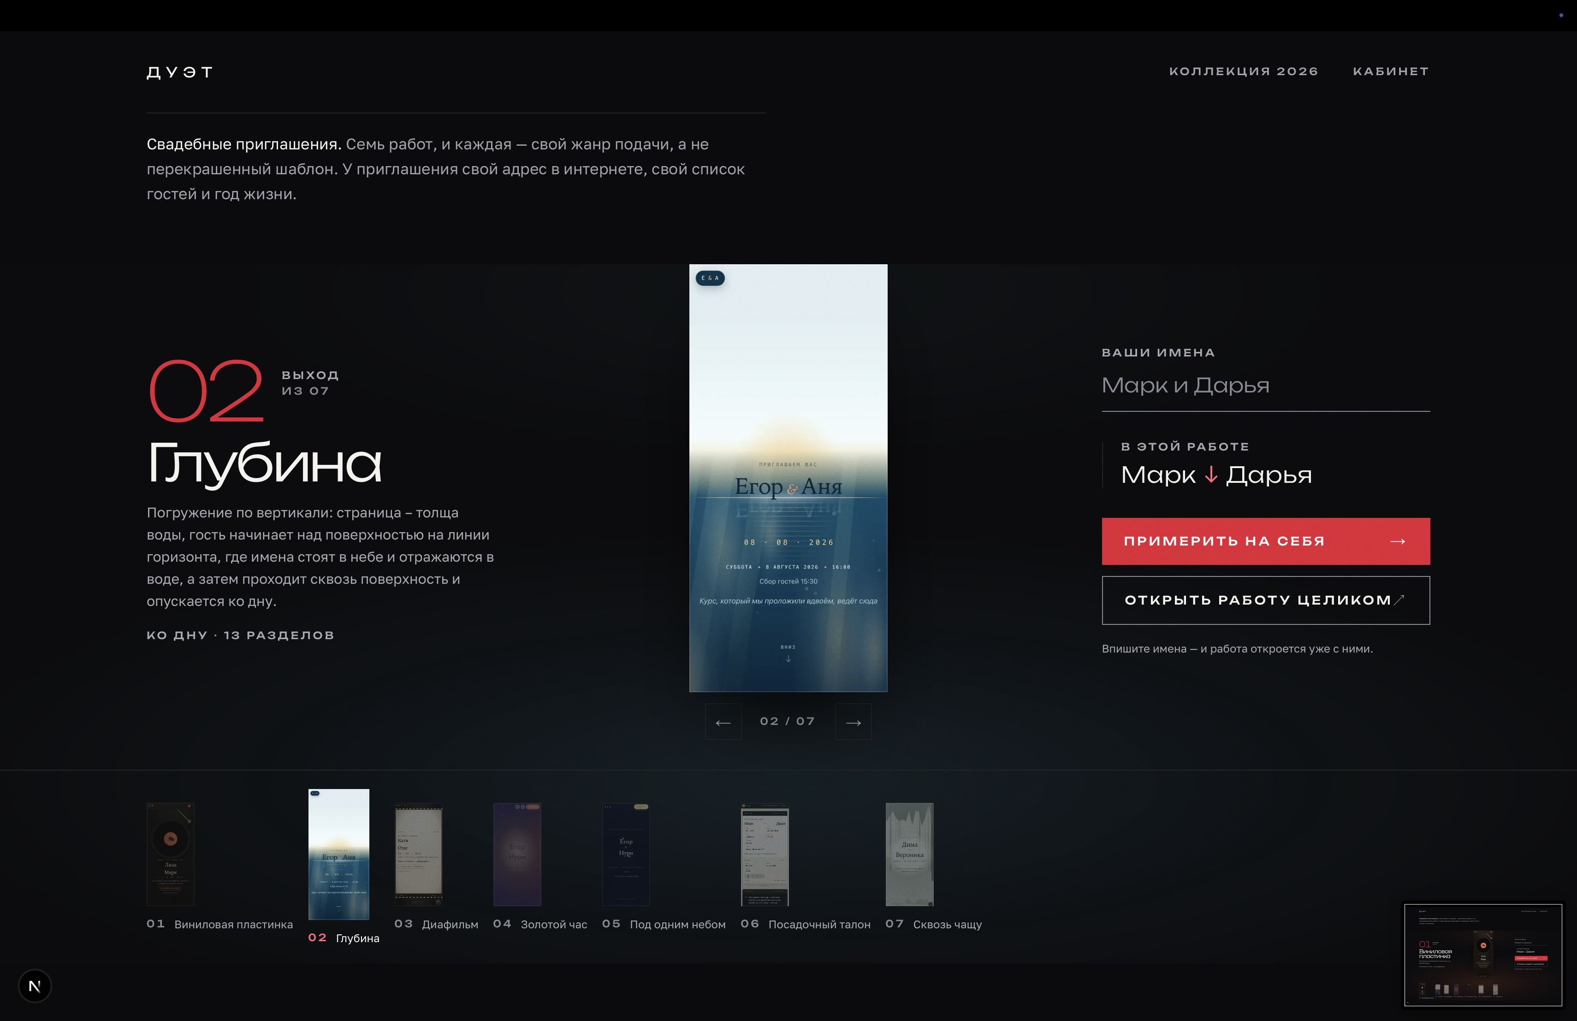Image resolution: width=1577 pixels, height=1021 pixels.
Task: Open the КАБИНЕТ menu item
Action: (1391, 71)
